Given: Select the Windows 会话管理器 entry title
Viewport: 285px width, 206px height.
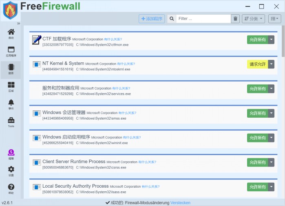Looking at the screenshot, I should click(x=64, y=112).
